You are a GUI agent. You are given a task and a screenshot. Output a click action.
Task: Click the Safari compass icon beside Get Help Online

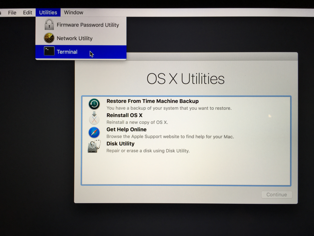tap(94, 132)
